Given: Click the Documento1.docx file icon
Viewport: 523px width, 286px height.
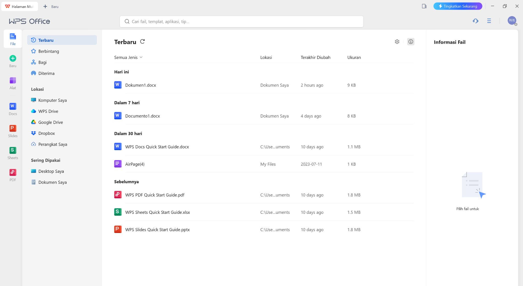Looking at the screenshot, I should (118, 116).
